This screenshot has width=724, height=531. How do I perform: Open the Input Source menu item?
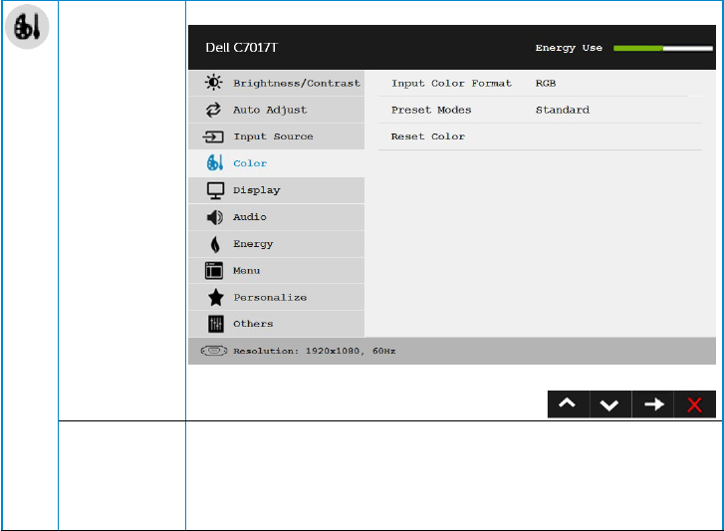click(276, 136)
